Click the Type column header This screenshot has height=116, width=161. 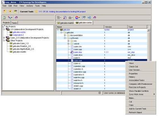(137, 27)
